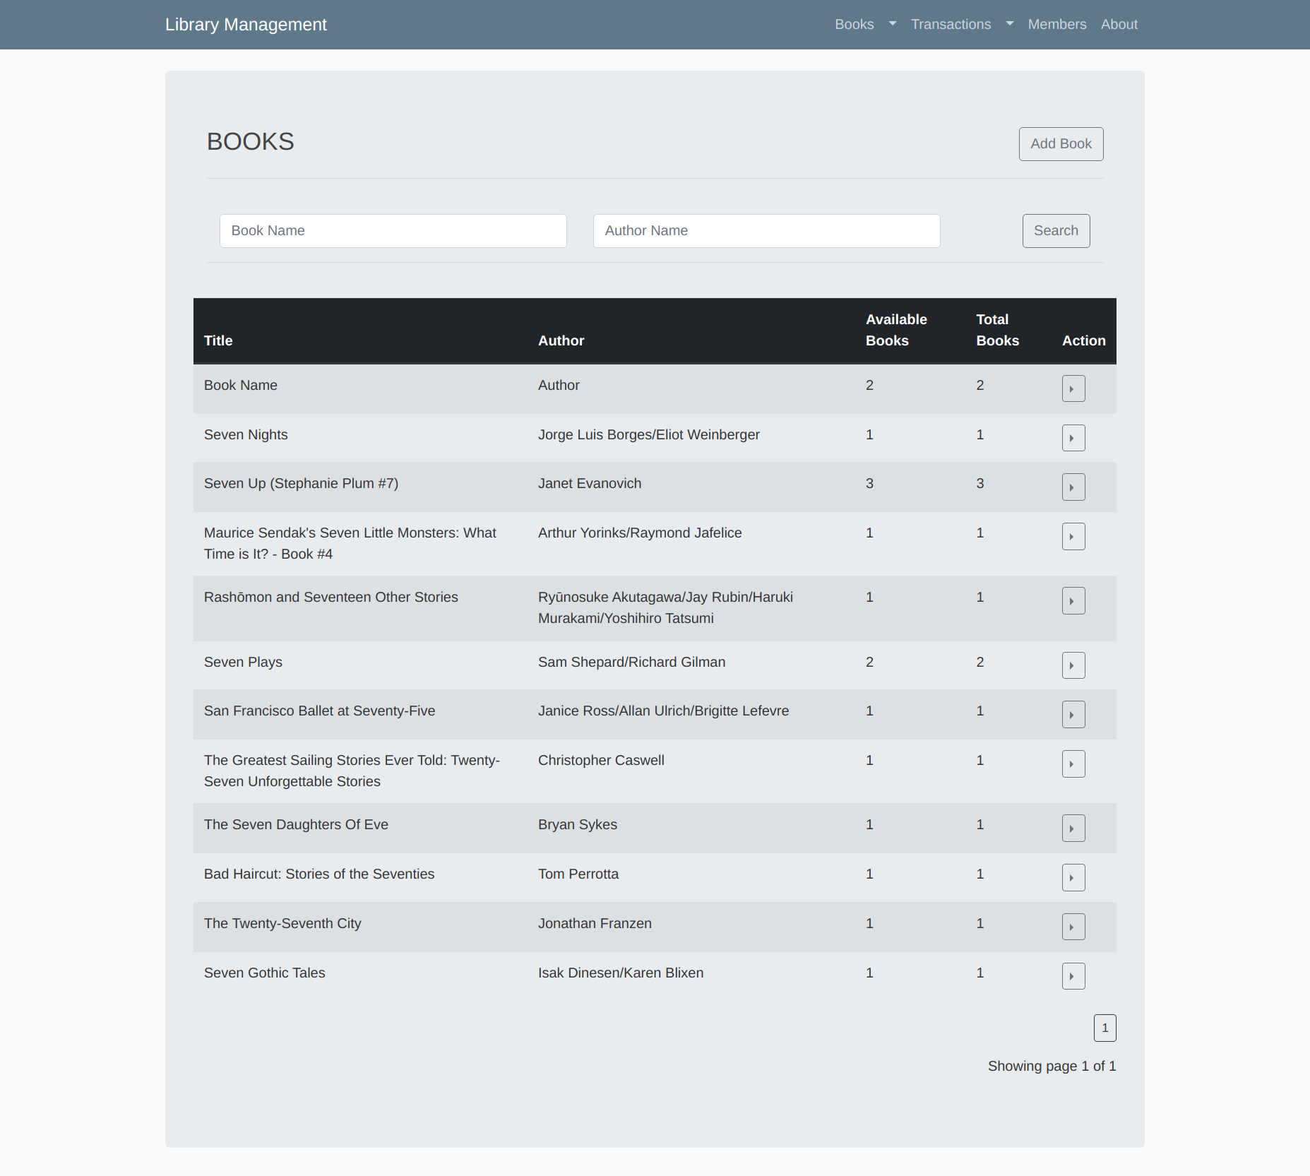The width and height of the screenshot is (1310, 1176).
Task: Open the Transactions menu in navbar
Action: pyautogui.click(x=951, y=24)
